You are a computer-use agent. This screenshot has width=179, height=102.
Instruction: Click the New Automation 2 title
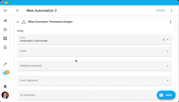(42, 11)
